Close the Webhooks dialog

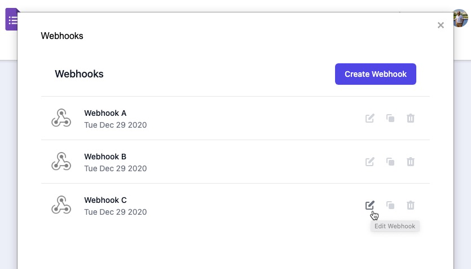coord(441,25)
